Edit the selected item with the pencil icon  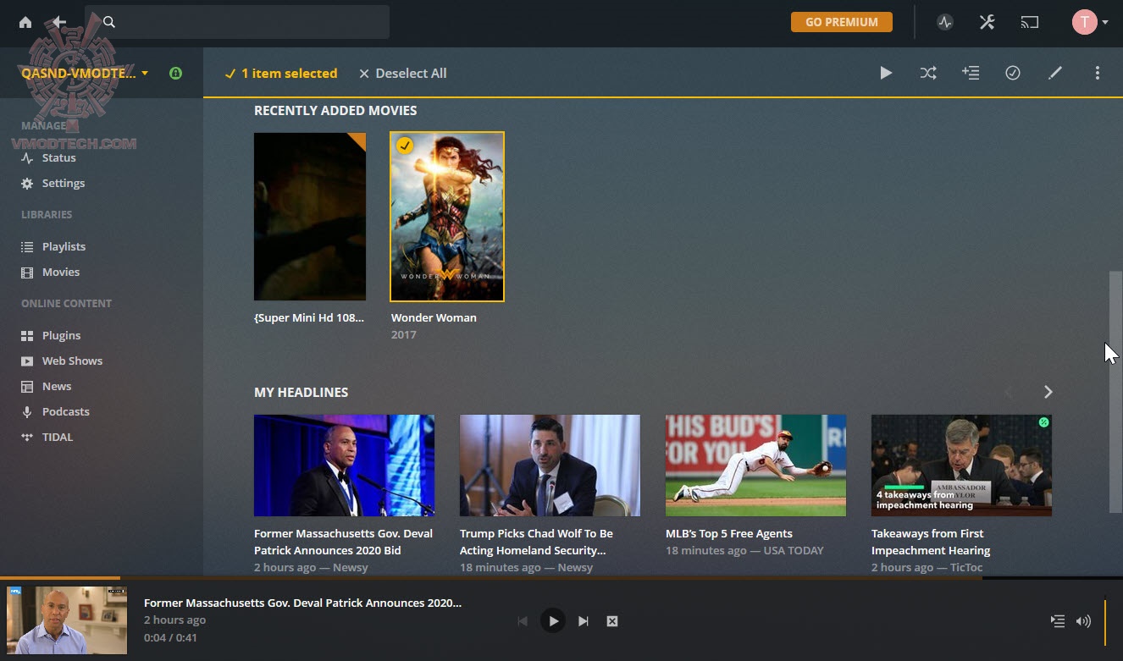point(1055,73)
